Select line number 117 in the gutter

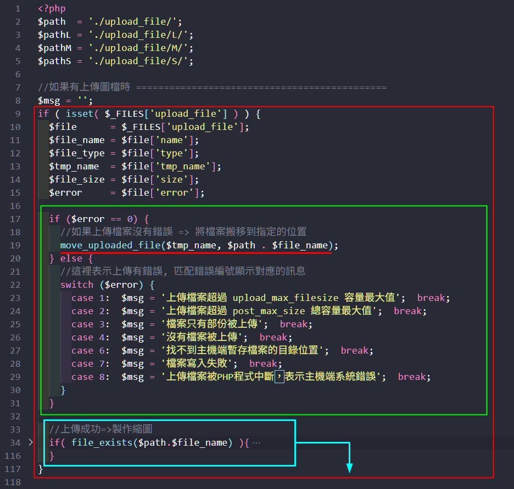[13, 469]
